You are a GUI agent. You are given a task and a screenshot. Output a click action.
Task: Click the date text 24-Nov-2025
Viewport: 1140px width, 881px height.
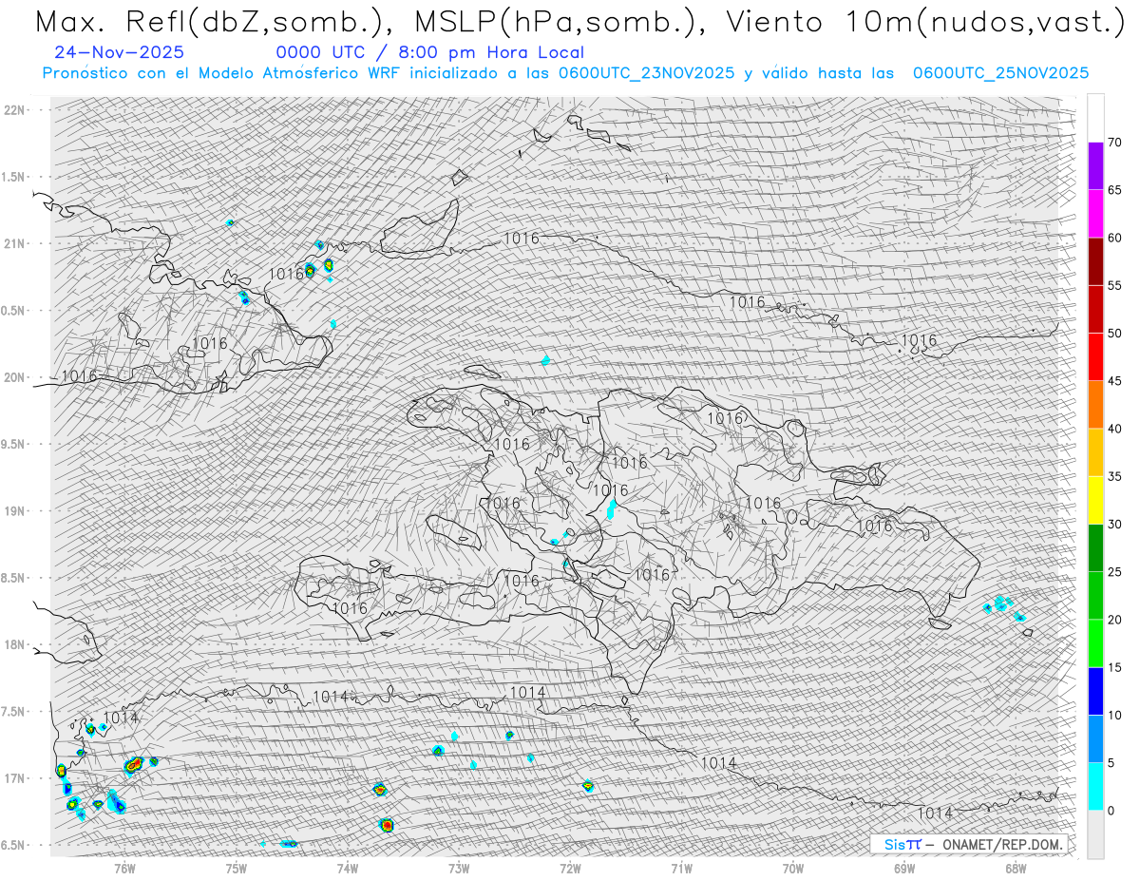pos(120,53)
